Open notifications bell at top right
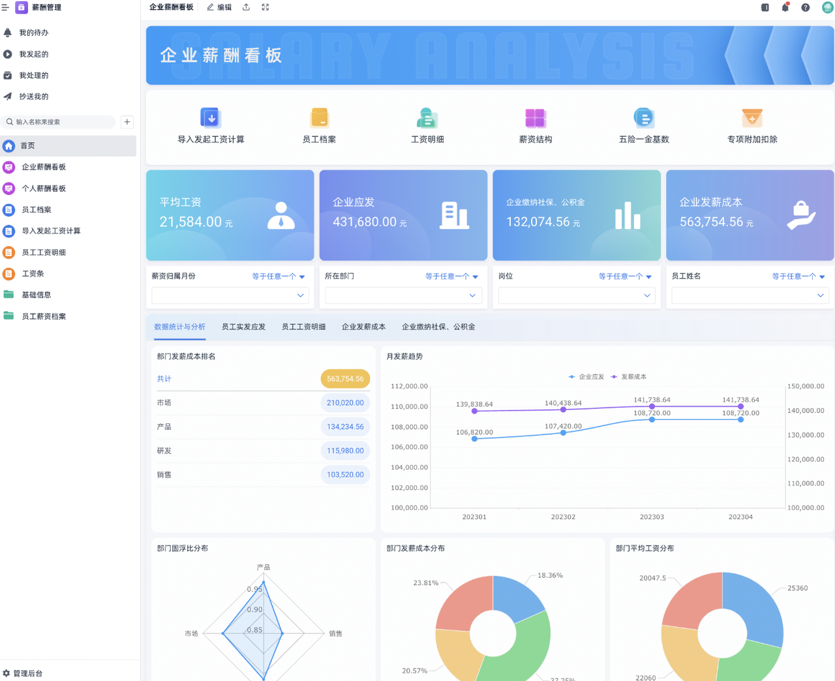The image size is (835, 681). point(785,7)
